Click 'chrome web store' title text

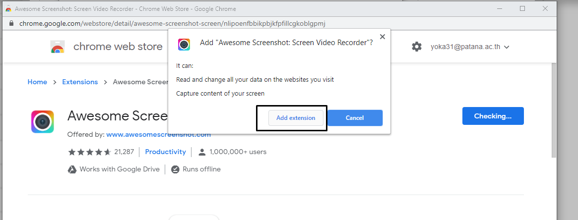118,47
